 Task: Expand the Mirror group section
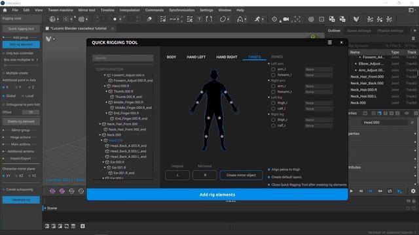(x=3, y=131)
